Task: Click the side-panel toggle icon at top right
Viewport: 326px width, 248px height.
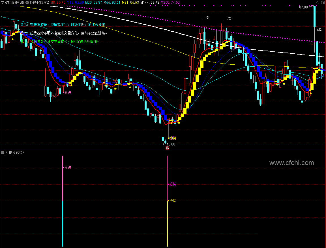Action: 323,3
